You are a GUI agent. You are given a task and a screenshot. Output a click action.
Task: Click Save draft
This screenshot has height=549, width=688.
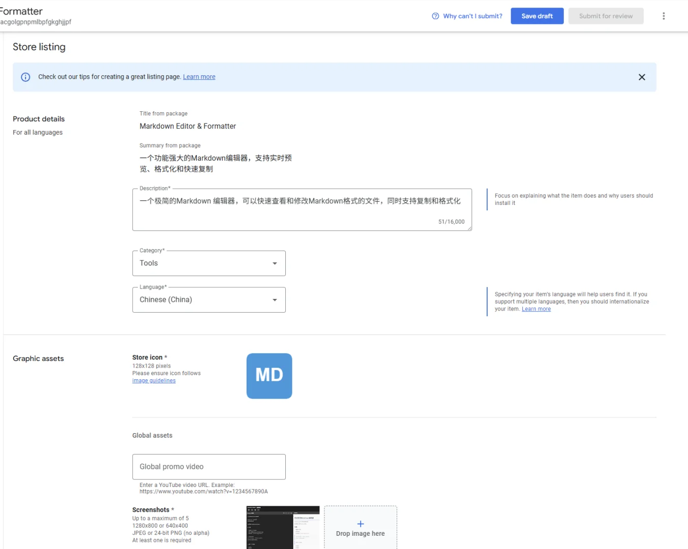click(537, 16)
